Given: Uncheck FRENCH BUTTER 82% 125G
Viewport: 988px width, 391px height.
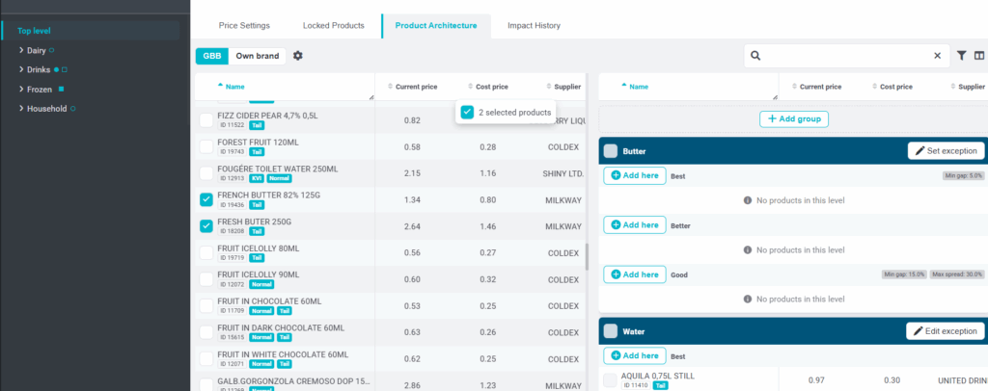Looking at the screenshot, I should 206,200.
